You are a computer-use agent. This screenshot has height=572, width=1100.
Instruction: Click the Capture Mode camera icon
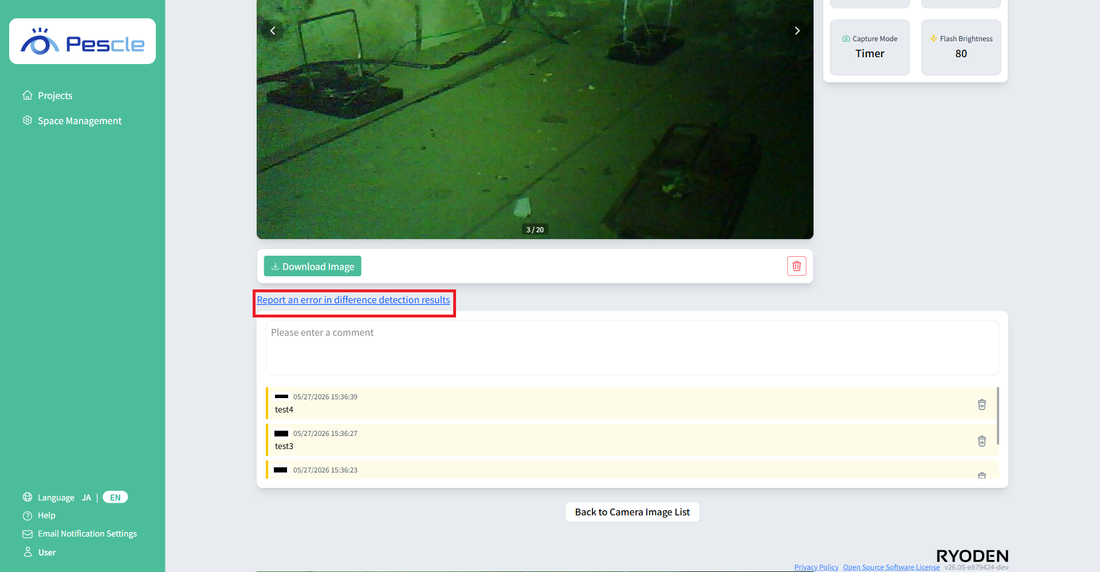click(x=846, y=39)
